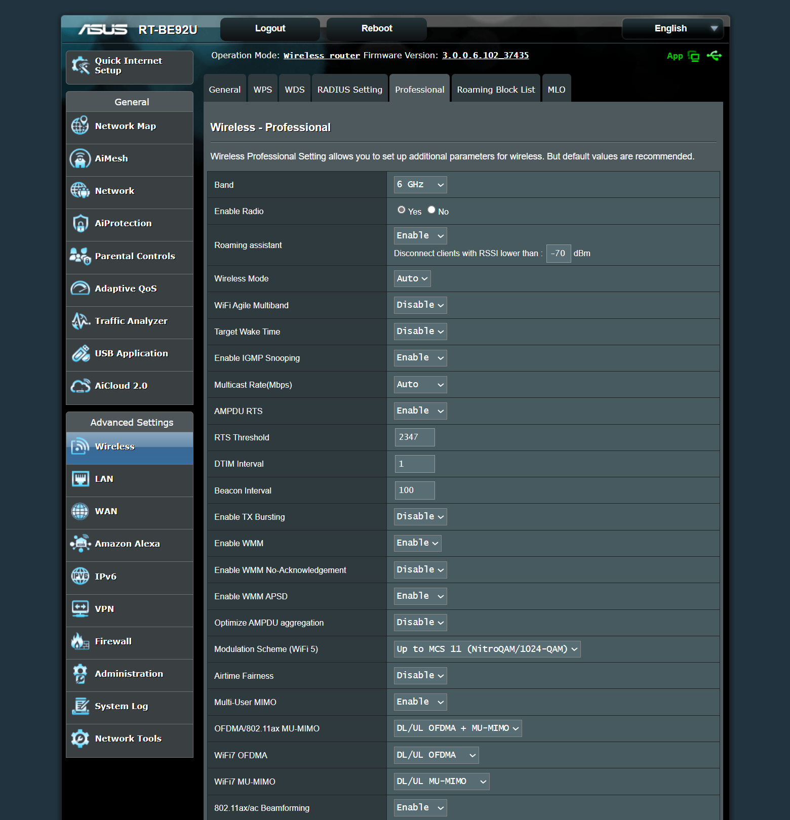The width and height of the screenshot is (790, 820).
Task: Open the Firewall flame icon
Action: click(80, 641)
